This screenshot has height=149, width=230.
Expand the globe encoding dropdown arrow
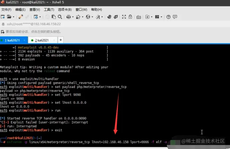tap(92, 17)
